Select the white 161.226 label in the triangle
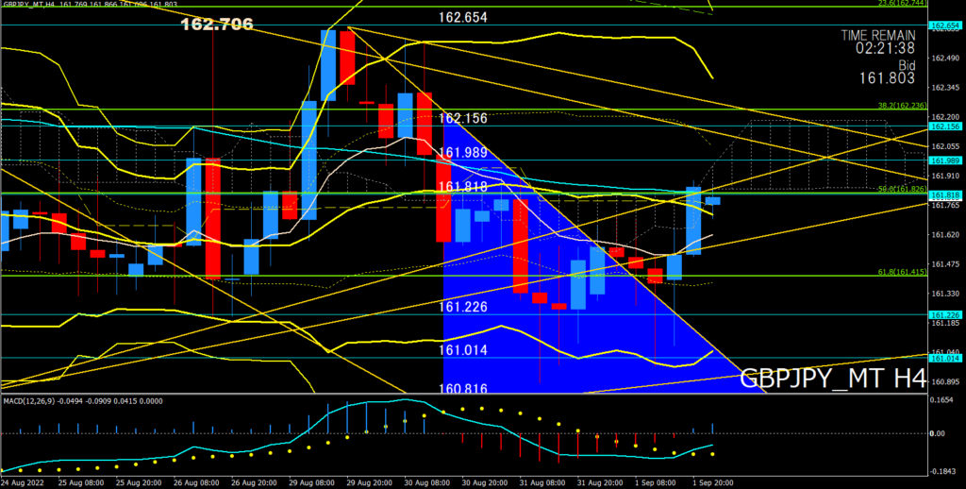 [463, 307]
